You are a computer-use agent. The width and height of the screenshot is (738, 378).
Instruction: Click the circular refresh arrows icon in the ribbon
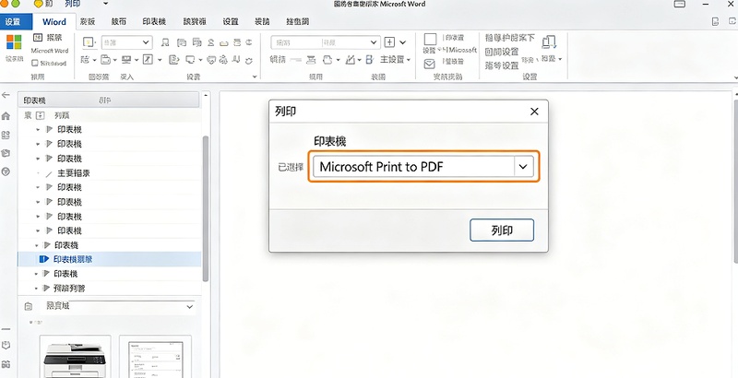tap(249, 60)
